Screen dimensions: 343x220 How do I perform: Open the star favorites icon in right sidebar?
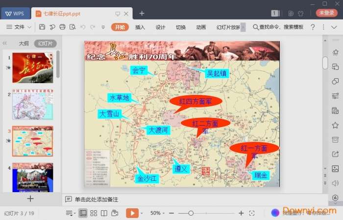[335, 125]
